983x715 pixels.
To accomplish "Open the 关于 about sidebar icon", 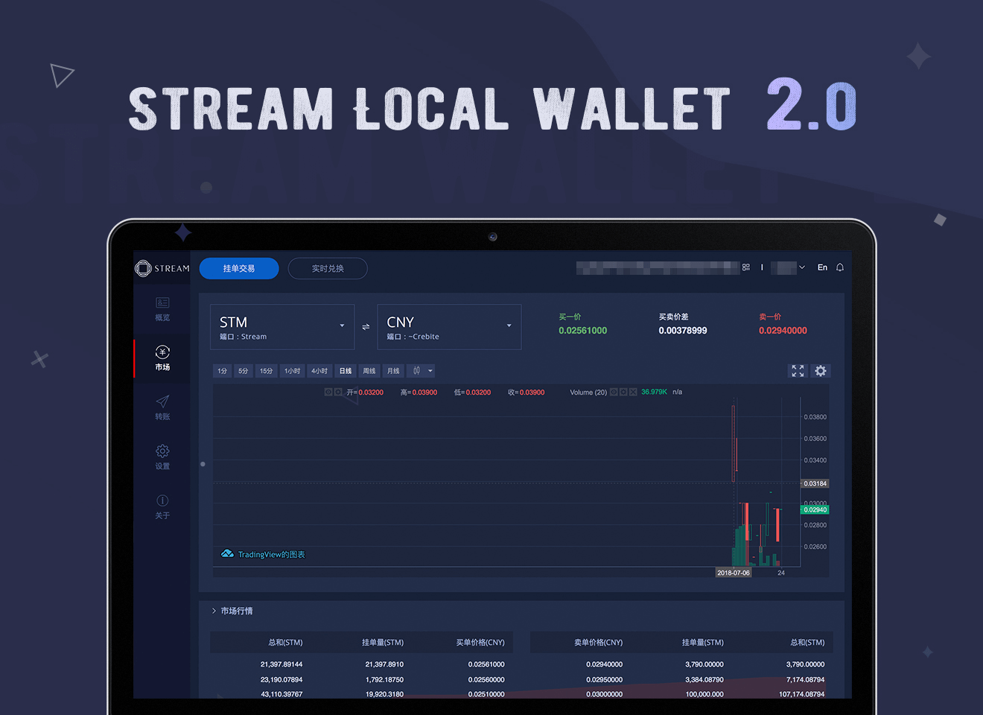I will point(162,500).
